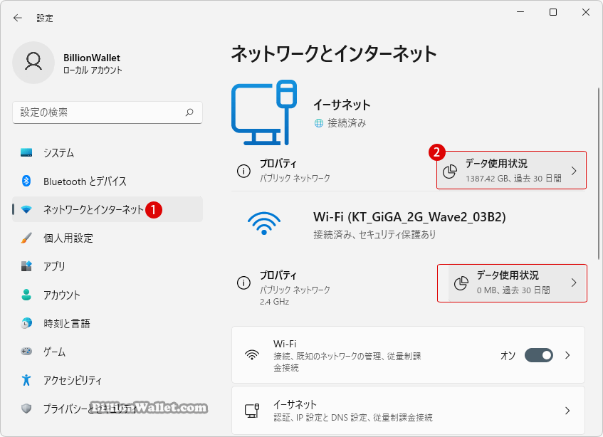Click the Wi-Fi KT_GiGA_2G_Wave2_03B2 name
The image size is (603, 437).
[409, 217]
